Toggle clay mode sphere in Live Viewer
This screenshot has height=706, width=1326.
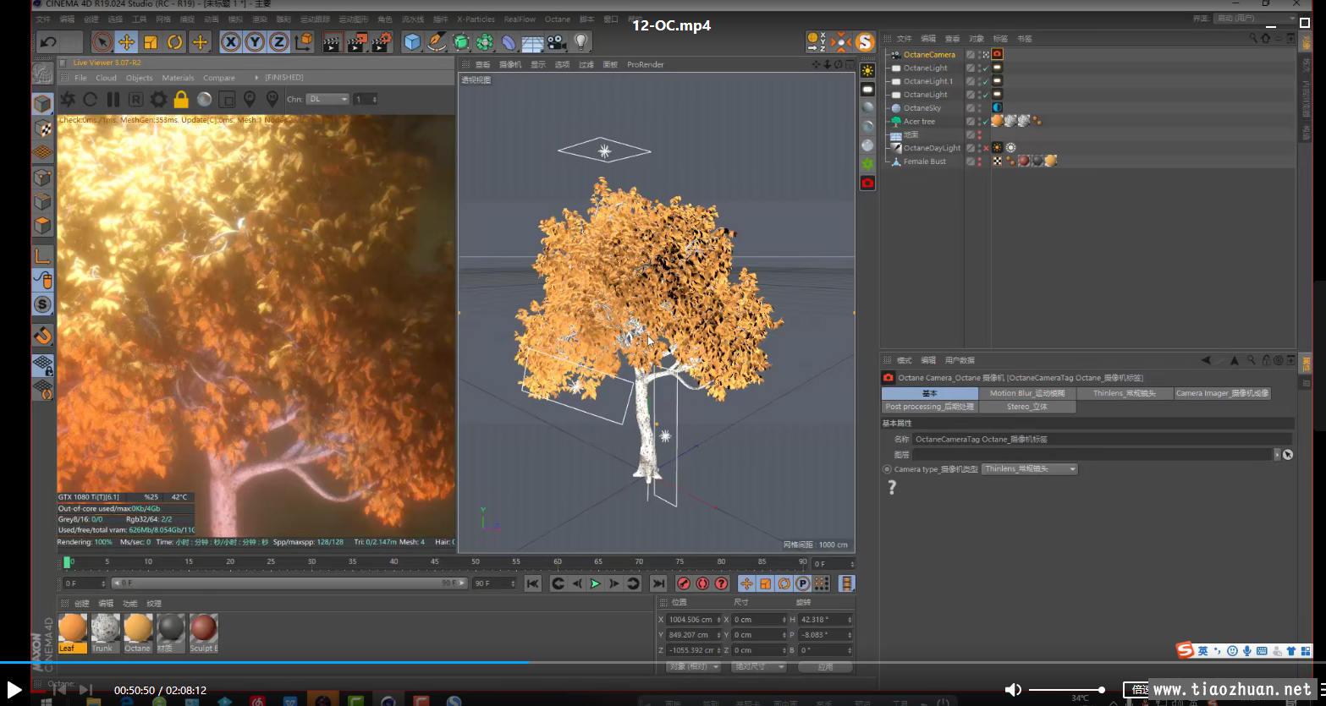(x=204, y=99)
